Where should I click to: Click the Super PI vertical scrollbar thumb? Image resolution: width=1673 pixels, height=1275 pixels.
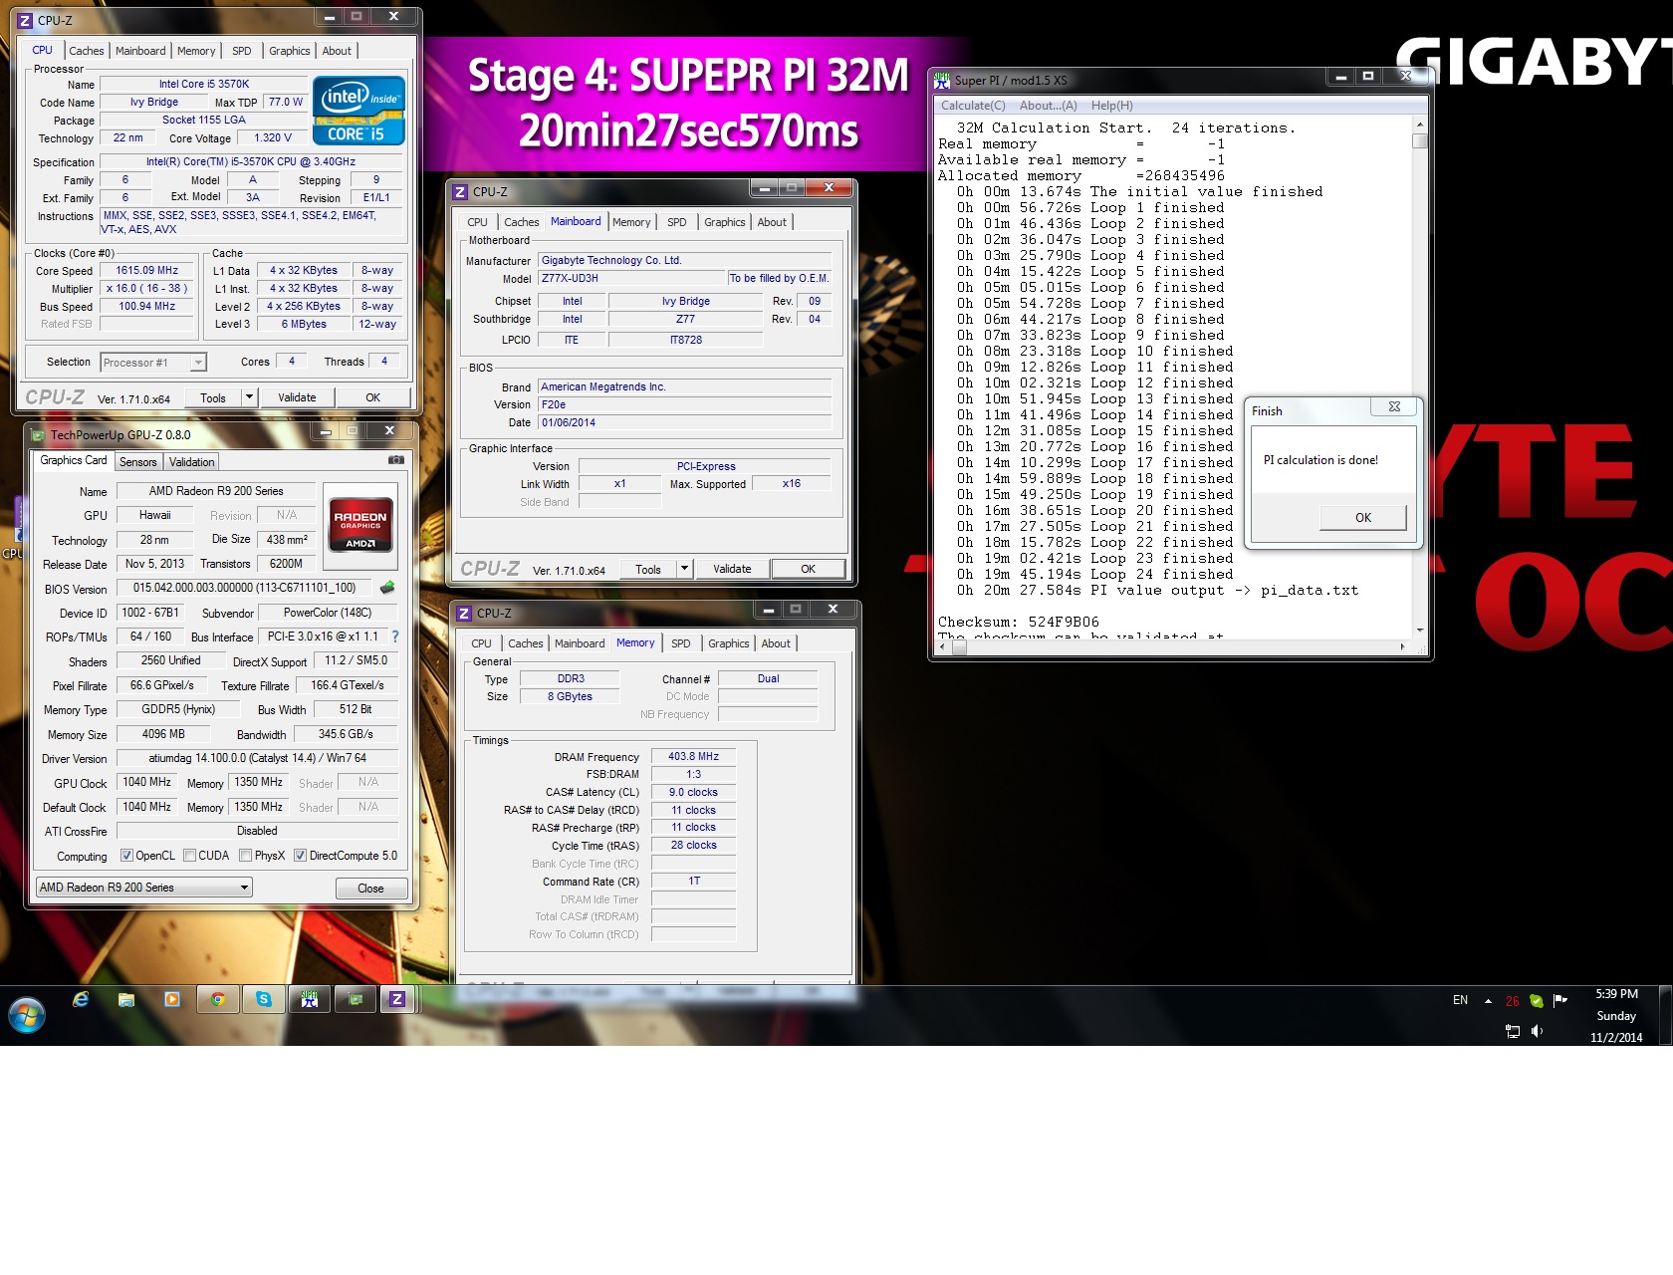pyautogui.click(x=1420, y=140)
